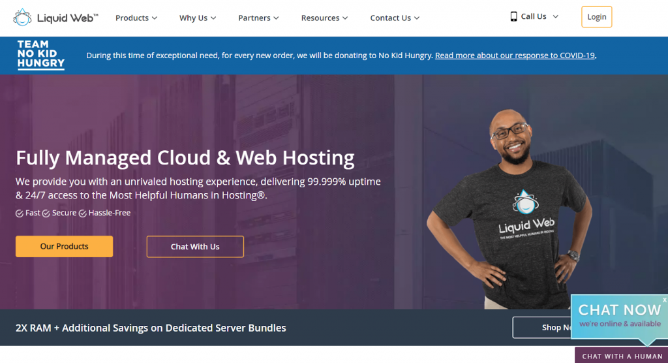Click the checkmark icon next to Fast
Image resolution: width=668 pixels, height=363 pixels.
[20, 213]
